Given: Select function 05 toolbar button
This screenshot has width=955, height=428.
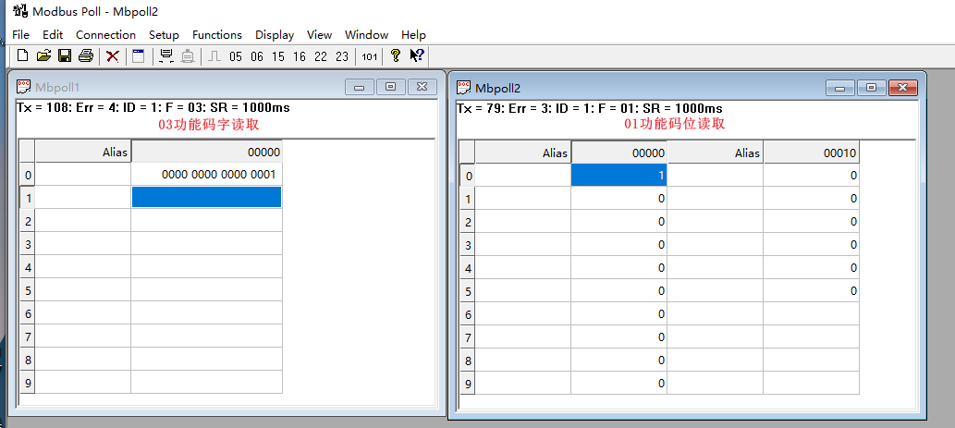Looking at the screenshot, I should point(236,57).
